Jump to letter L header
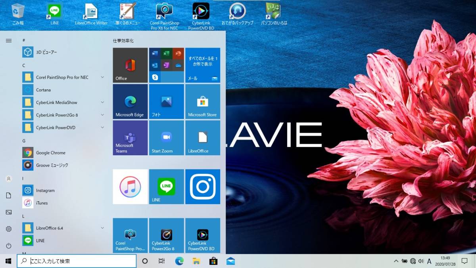 coord(23,216)
